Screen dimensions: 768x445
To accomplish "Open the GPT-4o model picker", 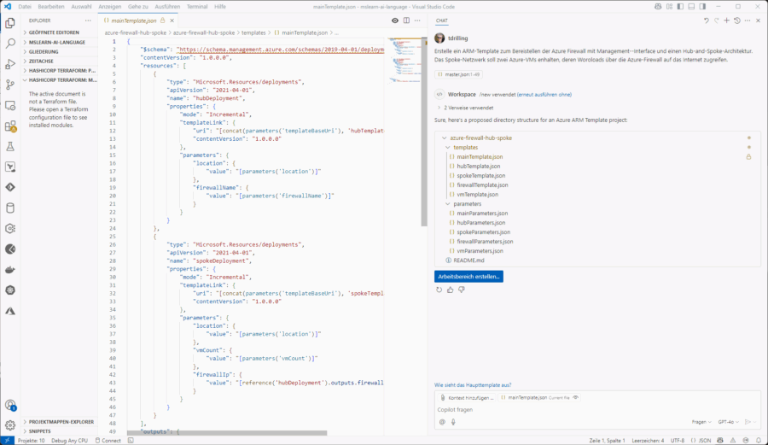I will [729, 422].
